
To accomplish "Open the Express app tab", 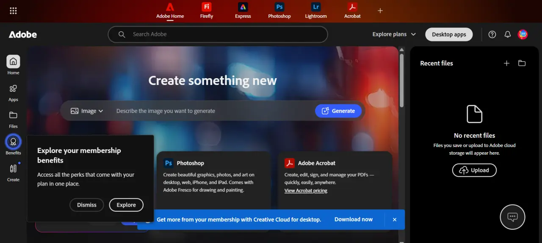I will click(243, 11).
